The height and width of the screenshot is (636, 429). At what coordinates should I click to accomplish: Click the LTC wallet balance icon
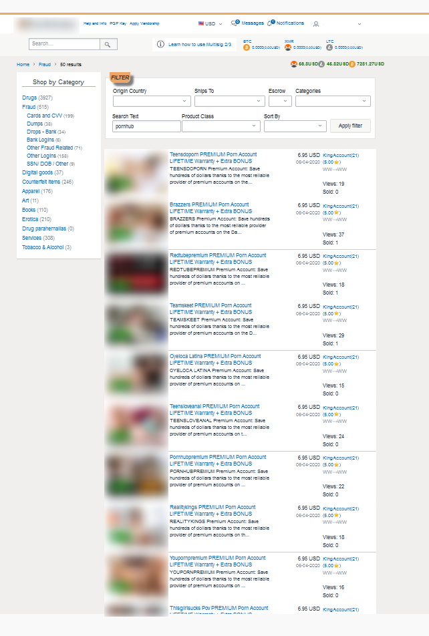[329, 47]
